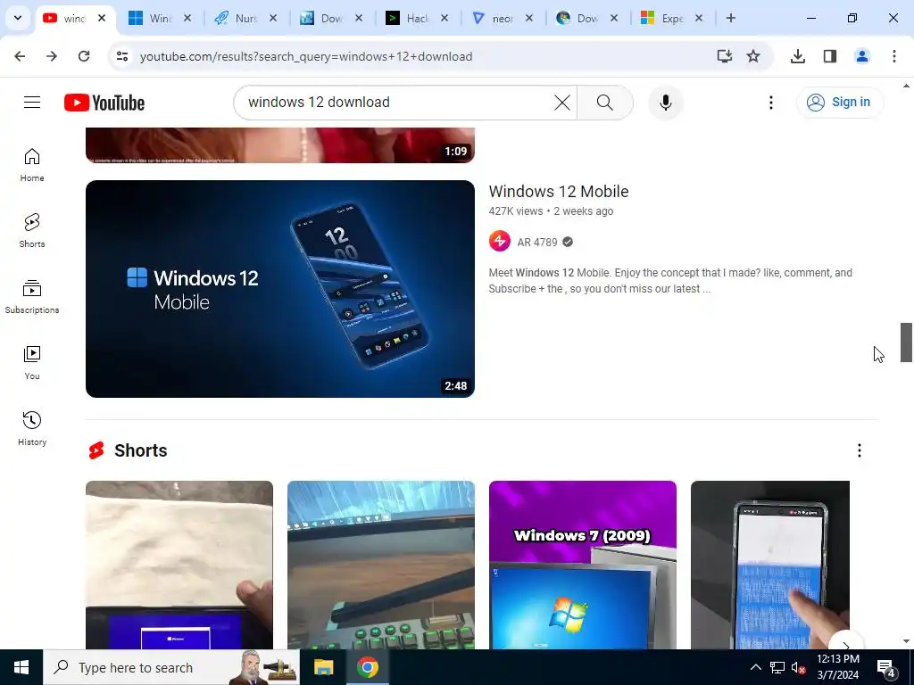This screenshot has height=685, width=914.
Task: Open the notification center
Action: pyautogui.click(x=886, y=667)
